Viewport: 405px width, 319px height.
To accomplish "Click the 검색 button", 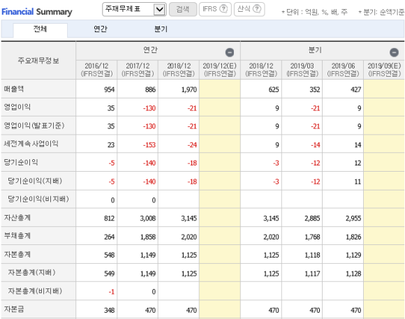I will [183, 10].
